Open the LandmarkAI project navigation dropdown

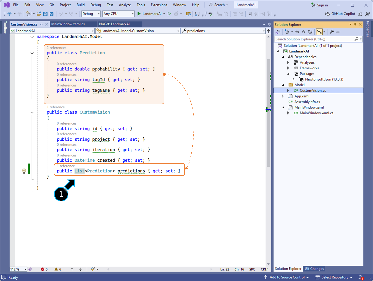(52, 31)
